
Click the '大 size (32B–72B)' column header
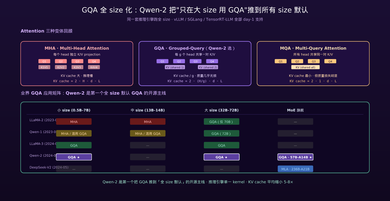tap(221, 110)
